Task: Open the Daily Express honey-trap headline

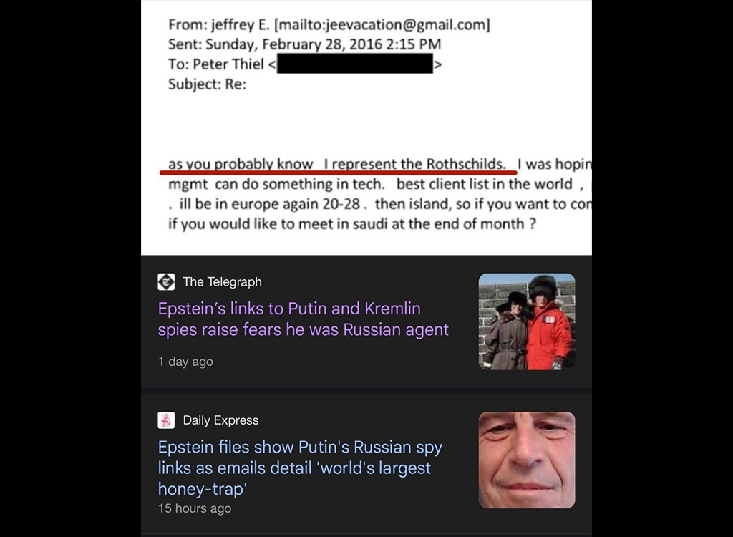Action: (300, 468)
